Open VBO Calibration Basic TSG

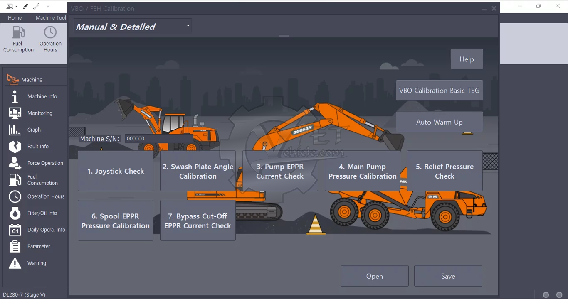pyautogui.click(x=439, y=90)
